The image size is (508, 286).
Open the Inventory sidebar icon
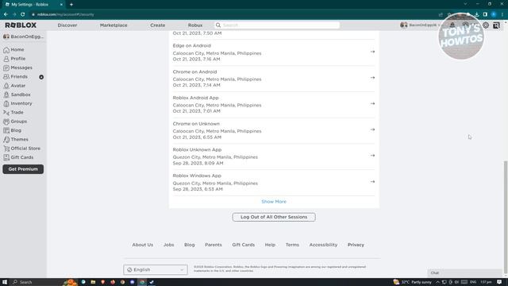coord(6,103)
